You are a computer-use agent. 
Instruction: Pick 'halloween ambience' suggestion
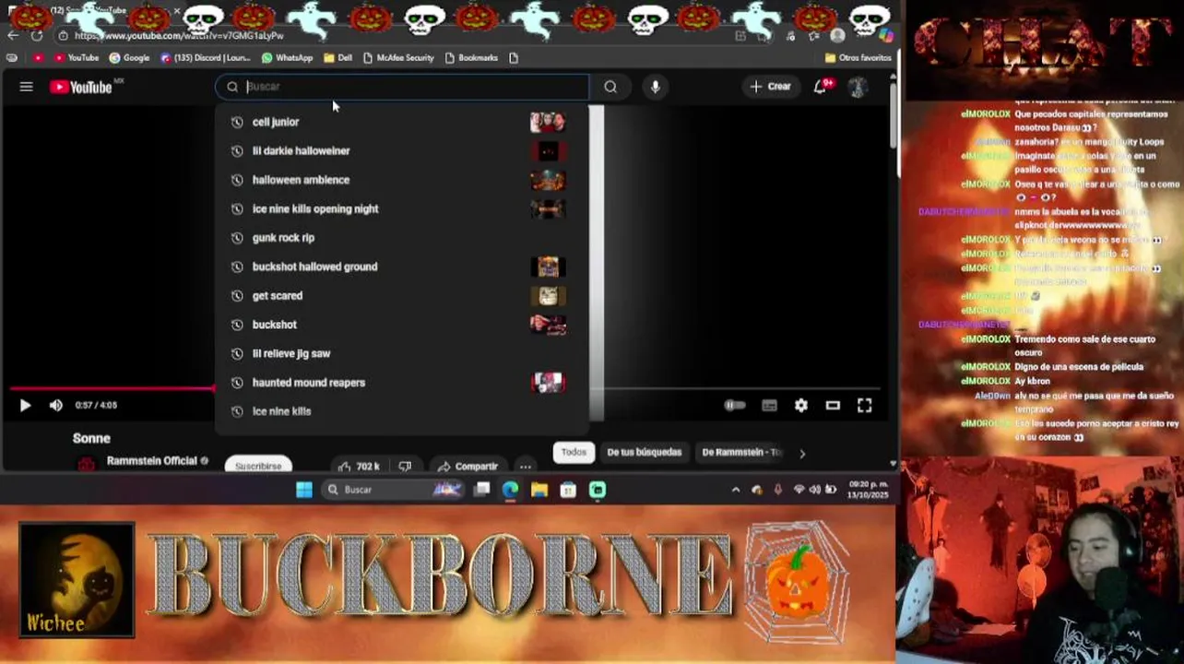click(402, 180)
